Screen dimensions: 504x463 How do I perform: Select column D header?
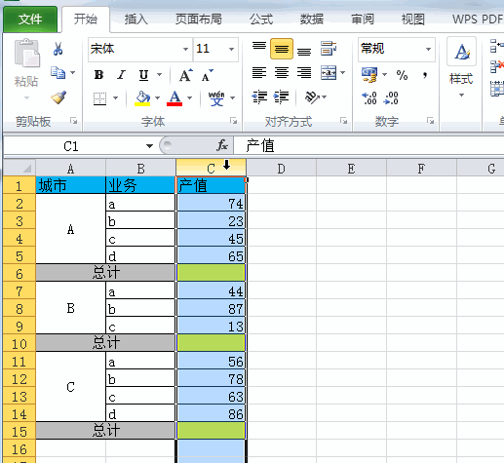[x=281, y=169]
